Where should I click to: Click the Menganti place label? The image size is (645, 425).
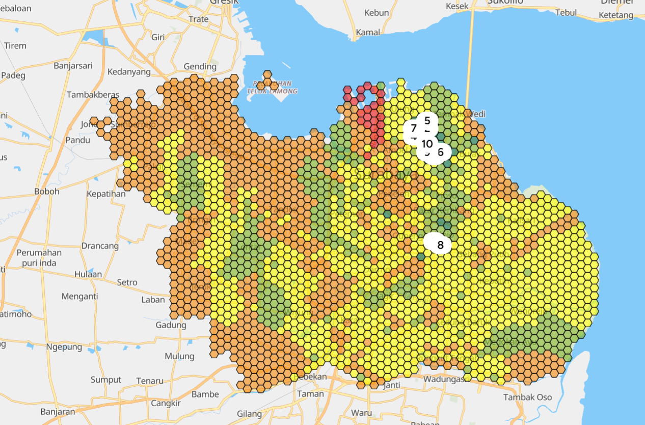point(79,296)
